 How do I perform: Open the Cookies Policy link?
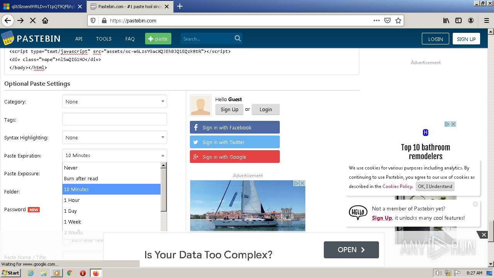397,186
